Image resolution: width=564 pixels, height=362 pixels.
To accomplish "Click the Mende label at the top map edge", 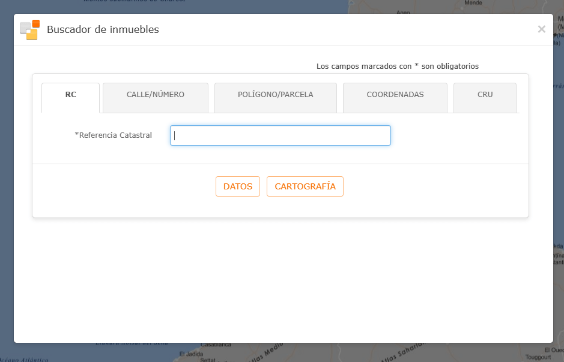I will (475, 2).
